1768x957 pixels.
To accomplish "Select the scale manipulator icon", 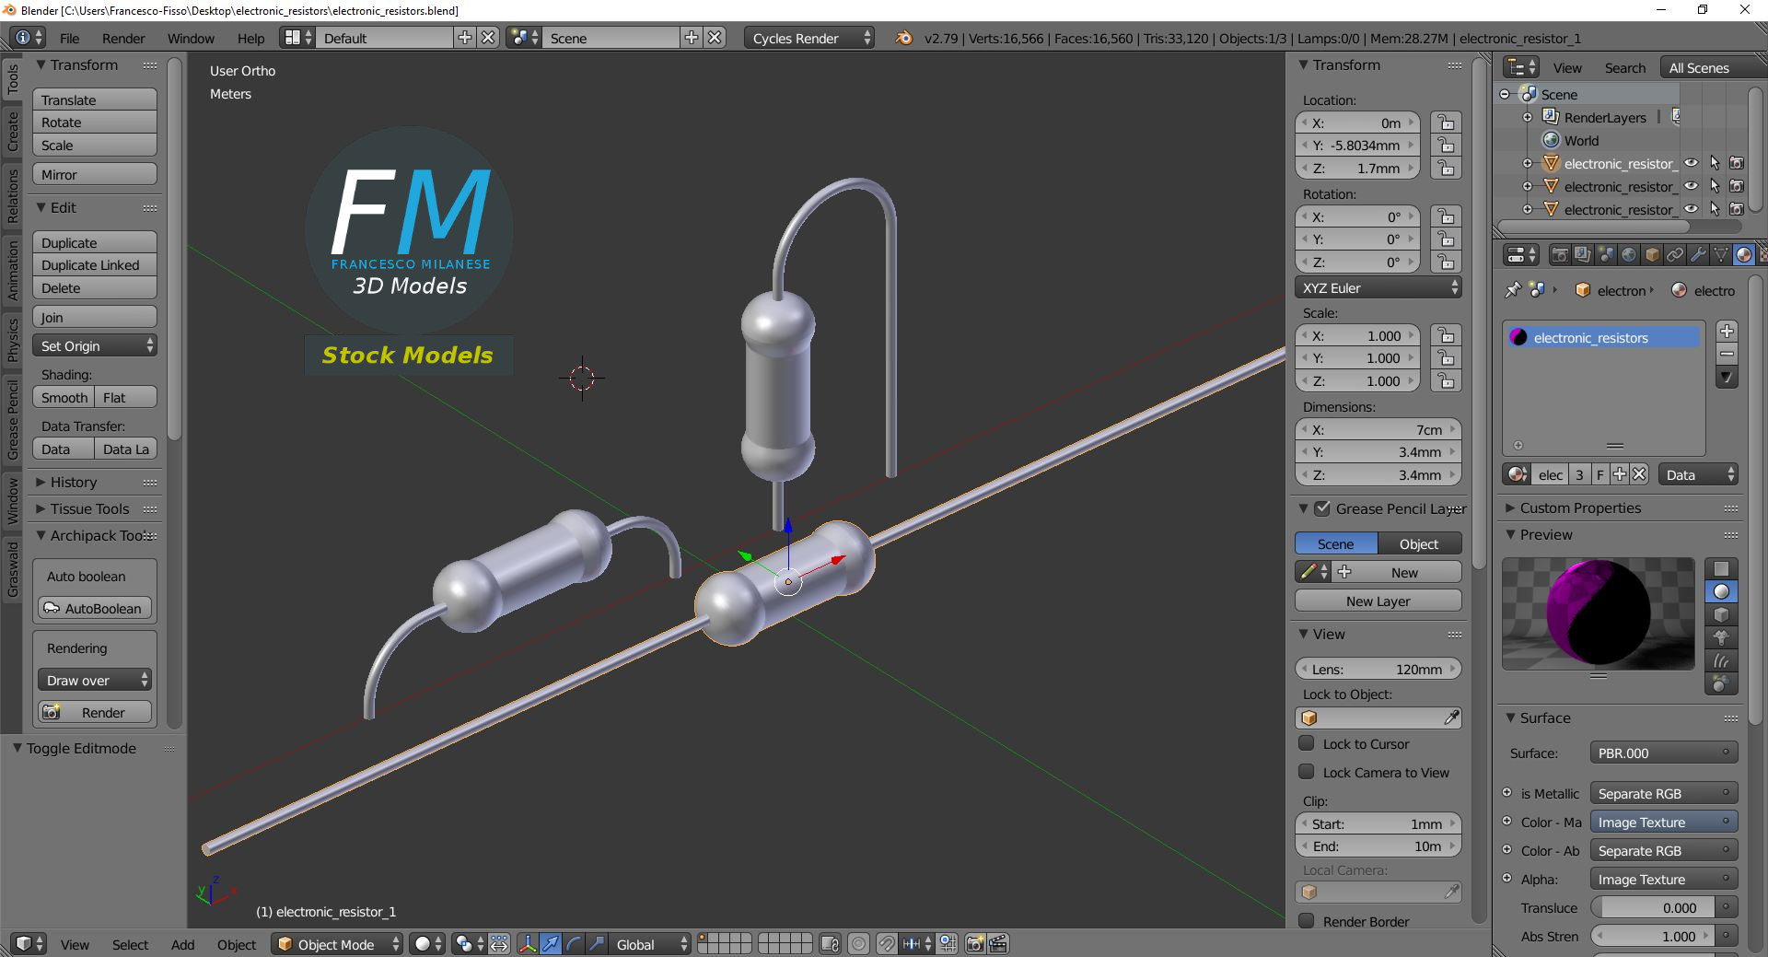I will [597, 944].
